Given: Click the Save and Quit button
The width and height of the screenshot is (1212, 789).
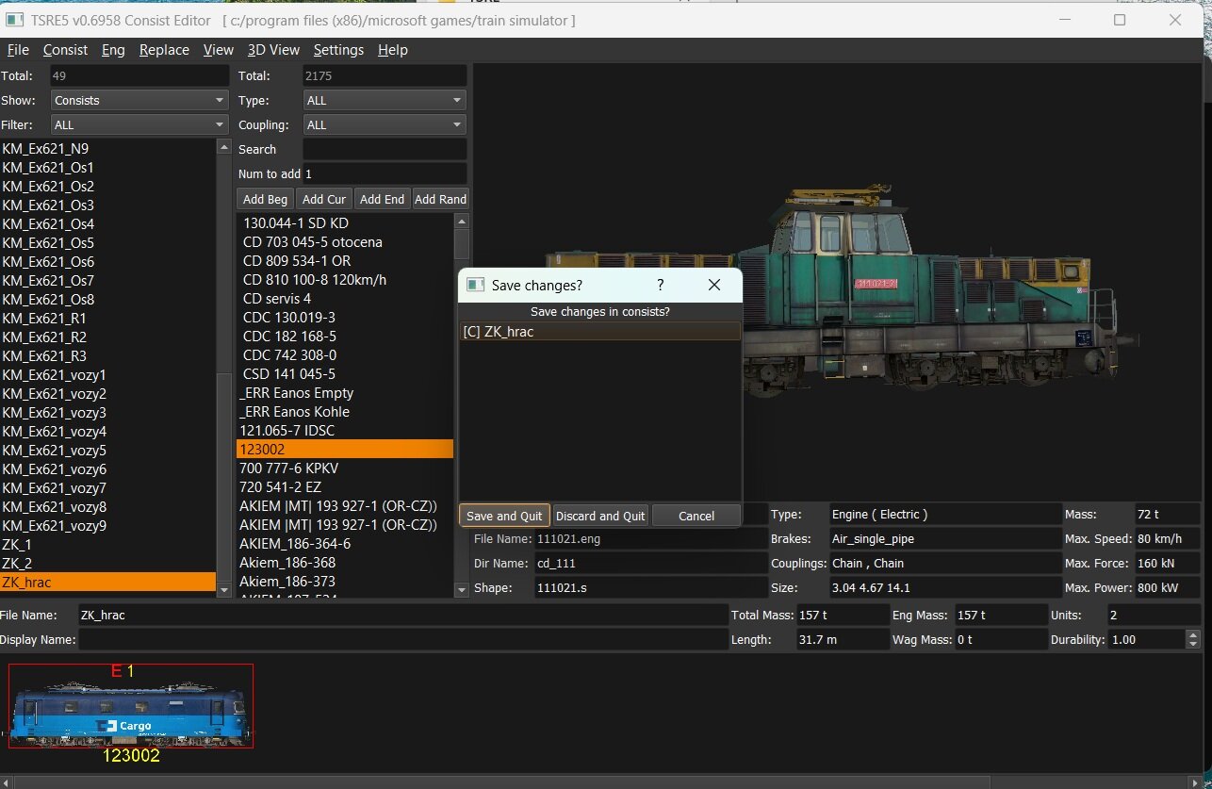Looking at the screenshot, I should [504, 516].
